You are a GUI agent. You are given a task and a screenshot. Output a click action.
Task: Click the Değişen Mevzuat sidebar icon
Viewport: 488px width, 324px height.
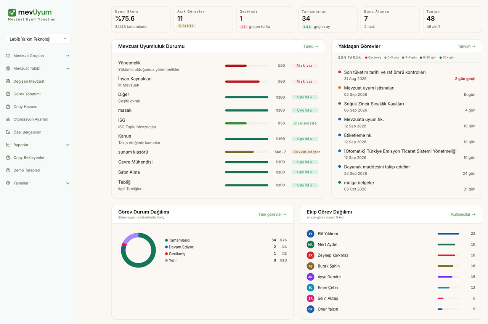click(x=8, y=81)
